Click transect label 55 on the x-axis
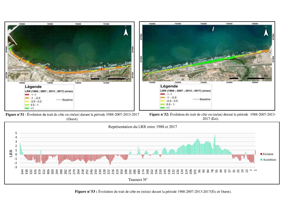This screenshot has width=281, height=198. [216, 171]
